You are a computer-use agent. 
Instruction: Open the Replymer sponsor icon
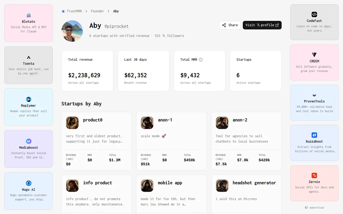(x=29, y=99)
